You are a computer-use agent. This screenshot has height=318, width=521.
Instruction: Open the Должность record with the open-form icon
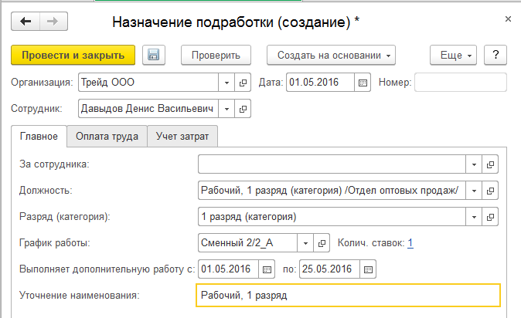[490, 191]
